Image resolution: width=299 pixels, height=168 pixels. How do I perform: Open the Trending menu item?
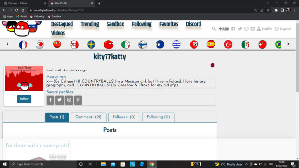90,24
